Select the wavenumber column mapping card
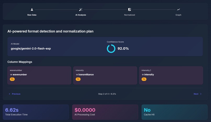 coord(39,75)
